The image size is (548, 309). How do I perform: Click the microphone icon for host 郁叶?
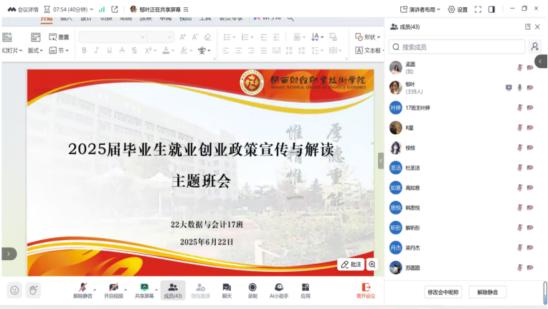tap(520, 87)
